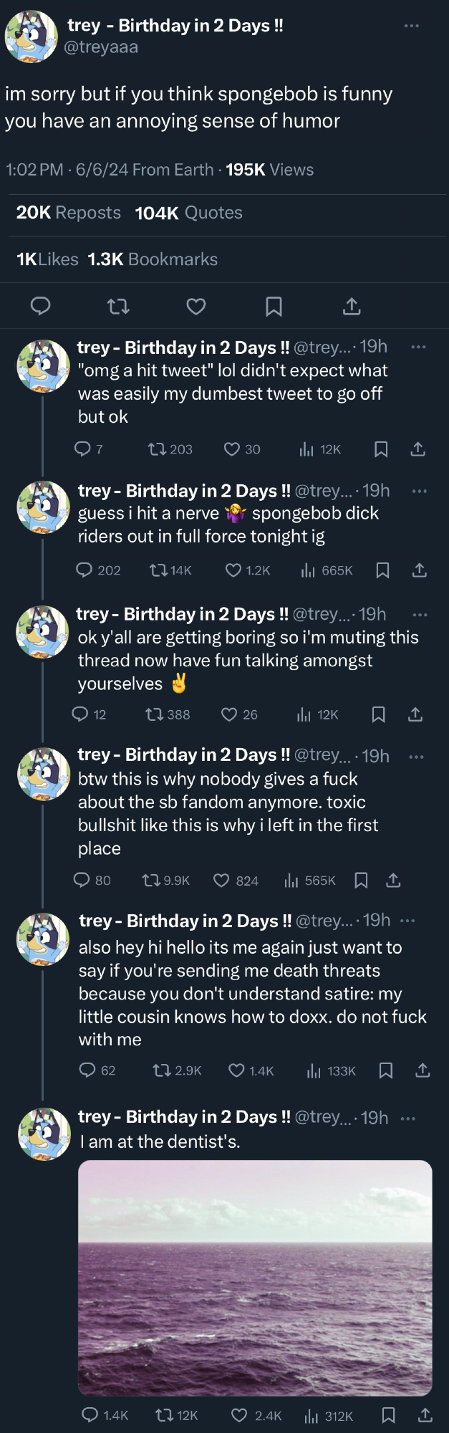Viewport: 449px width, 1433px height.
Task: View analytics on the "sb fandom" reply
Action: pyautogui.click(x=291, y=881)
